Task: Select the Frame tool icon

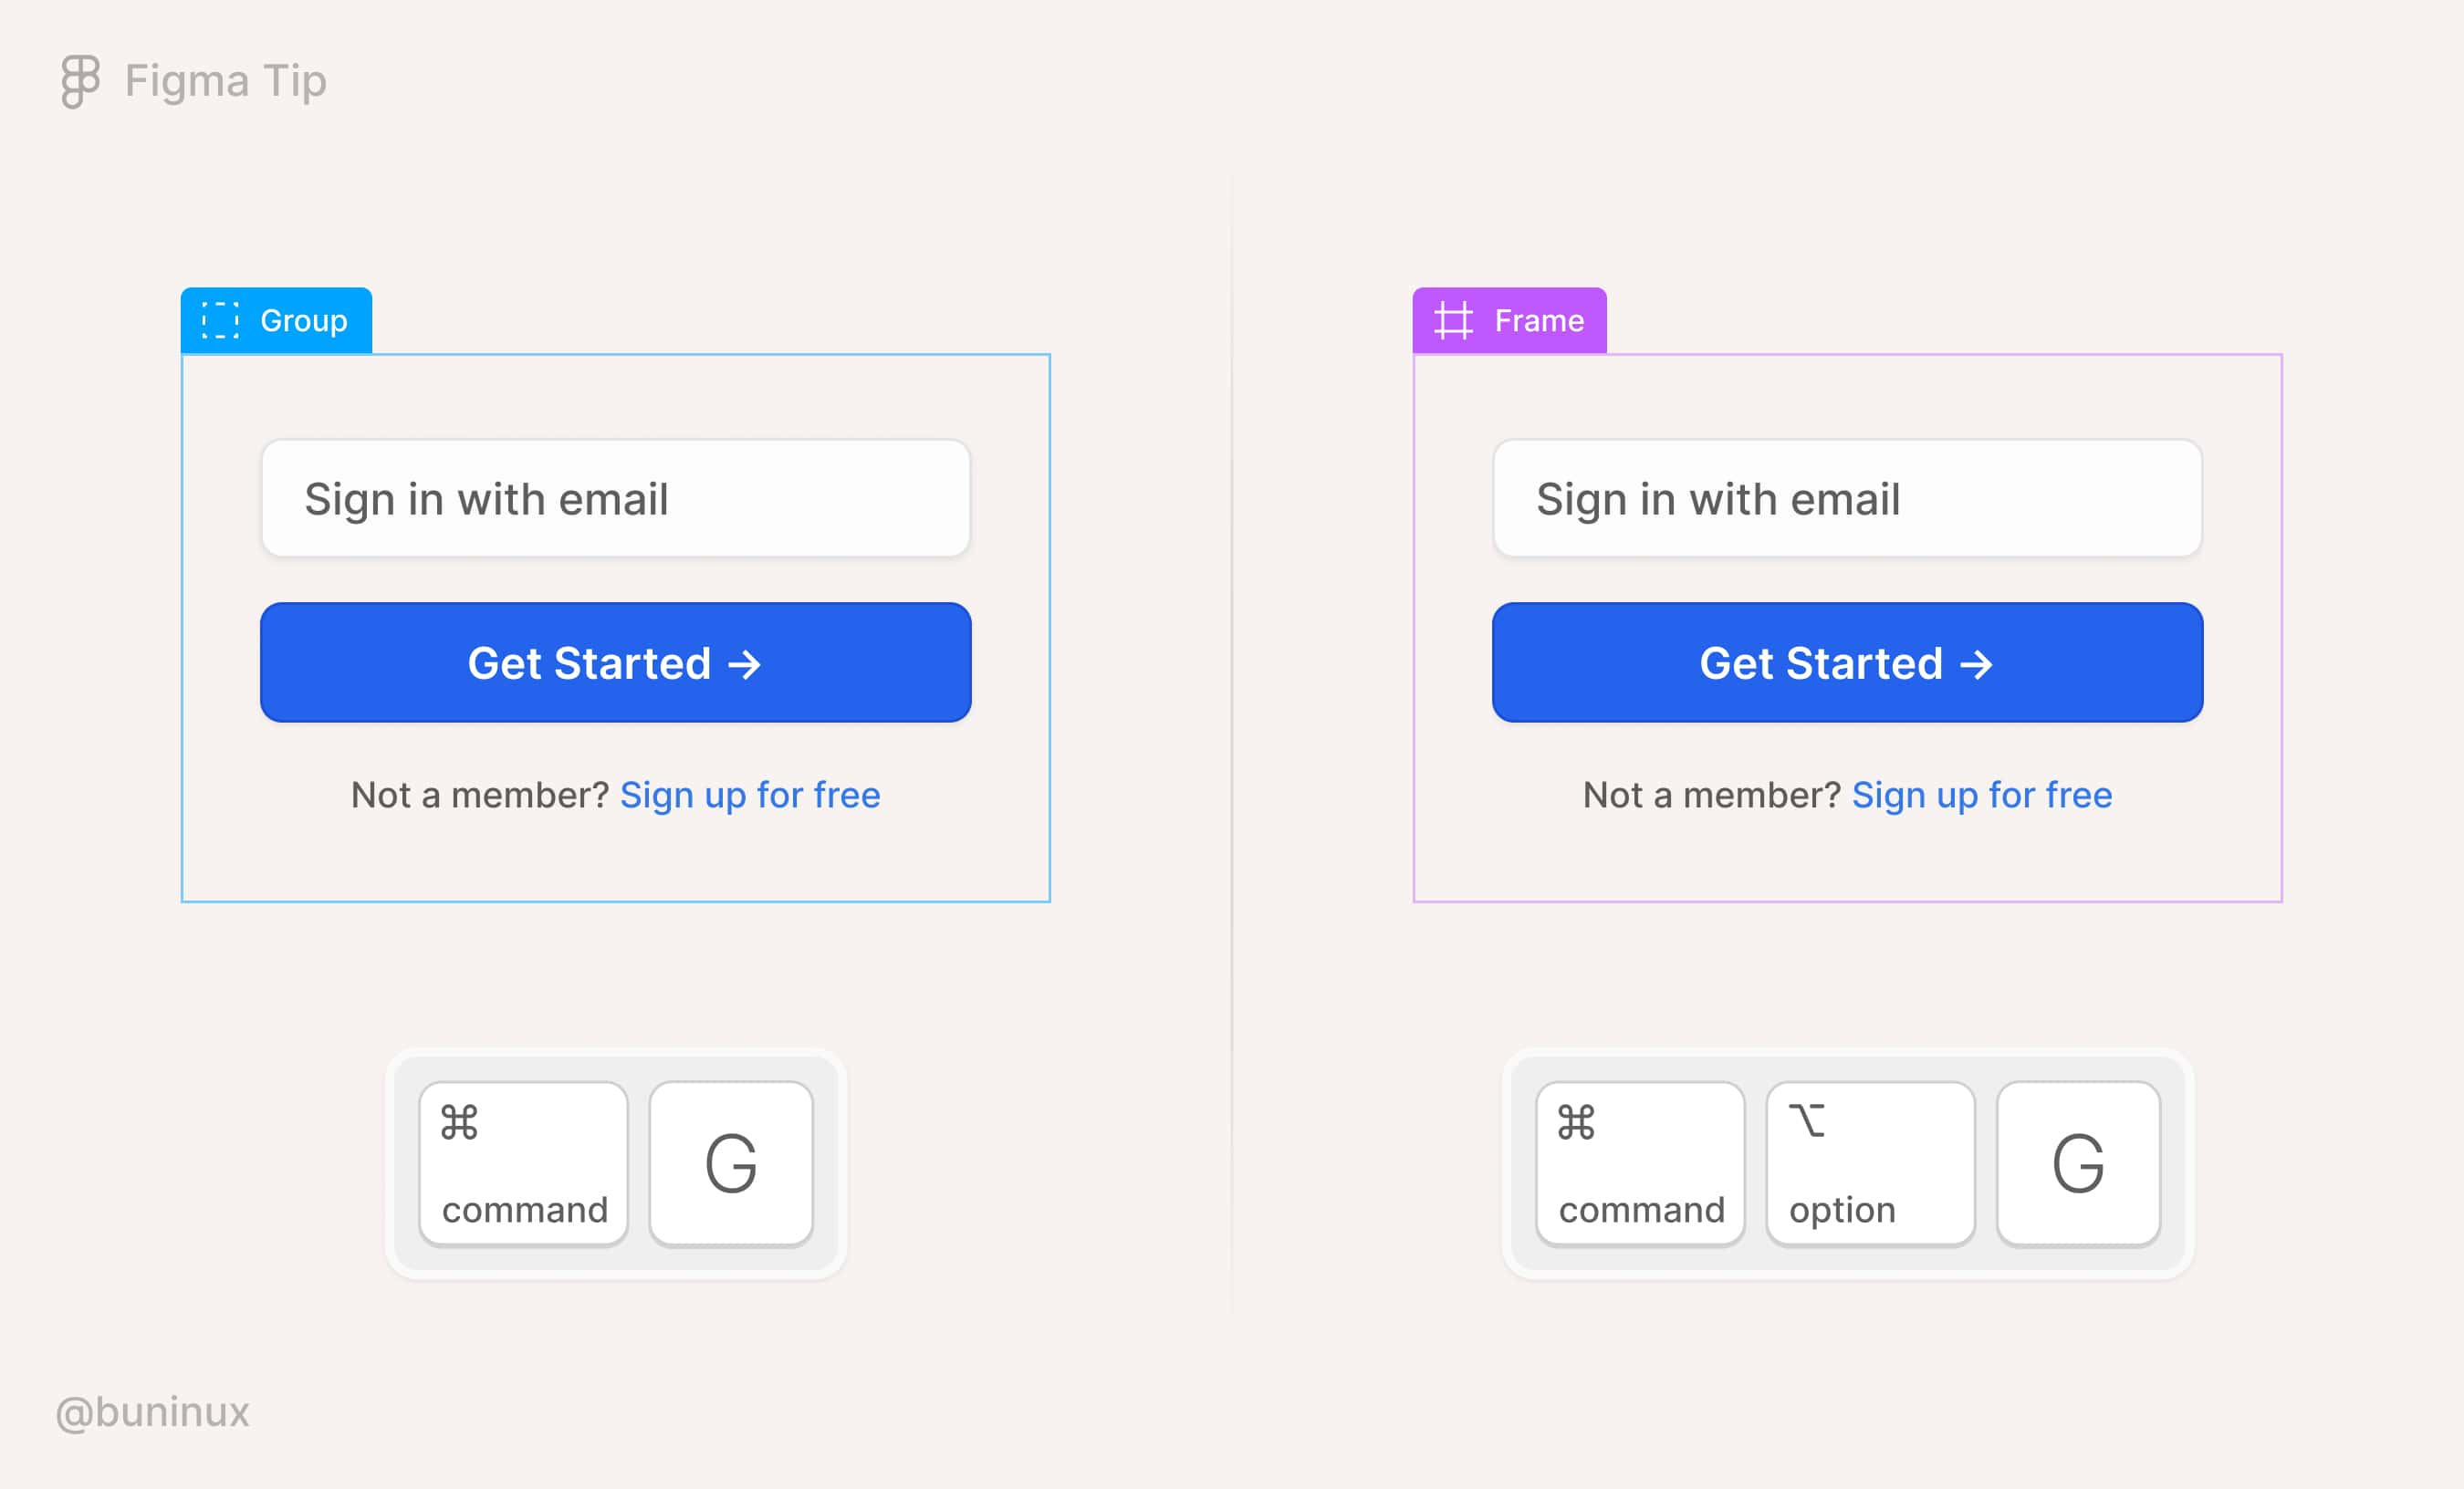Action: [x=1450, y=320]
